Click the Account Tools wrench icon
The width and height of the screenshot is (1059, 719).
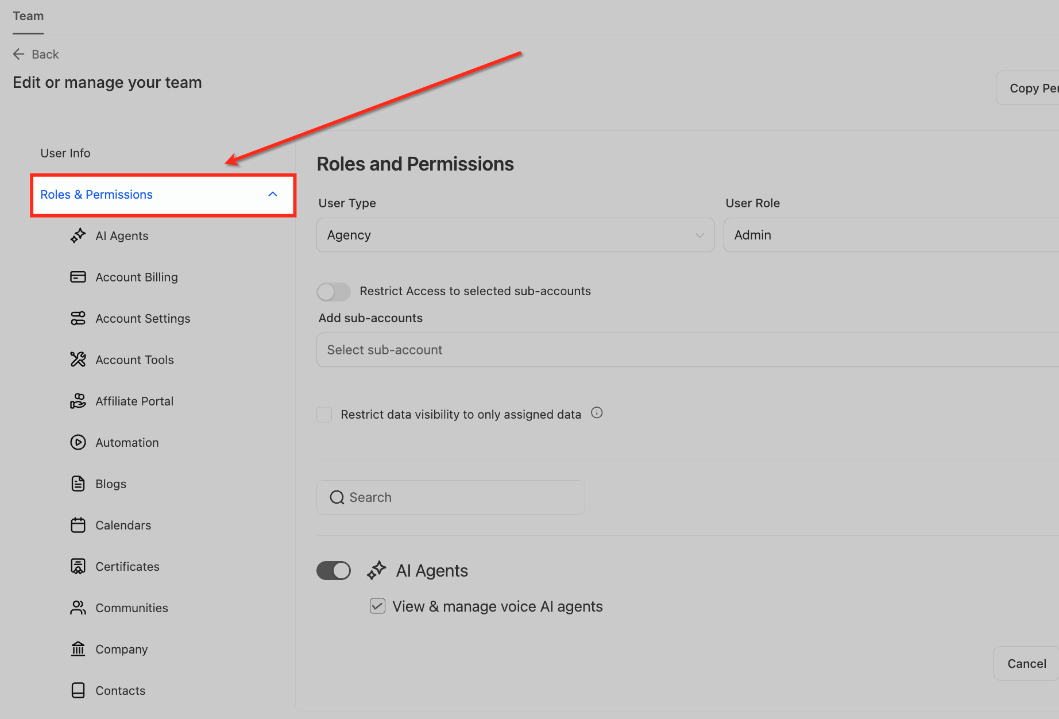pyautogui.click(x=78, y=360)
